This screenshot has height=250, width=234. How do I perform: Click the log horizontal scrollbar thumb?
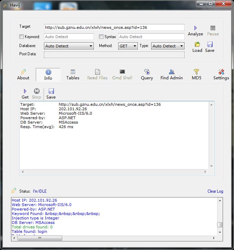pyautogui.click(x=40, y=238)
